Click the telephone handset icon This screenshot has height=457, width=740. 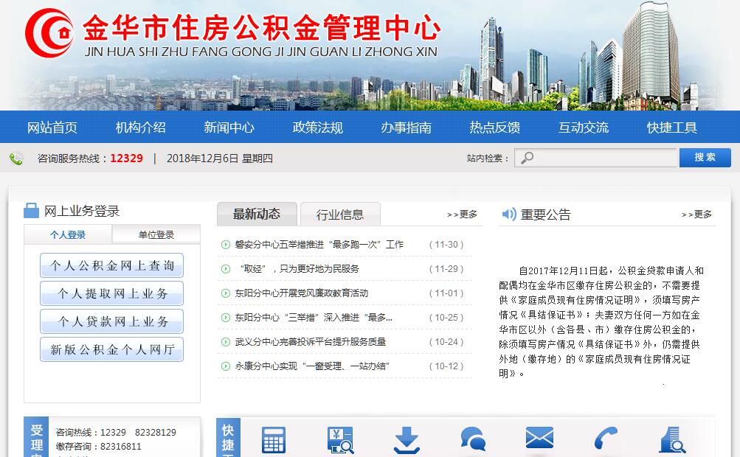(606, 440)
